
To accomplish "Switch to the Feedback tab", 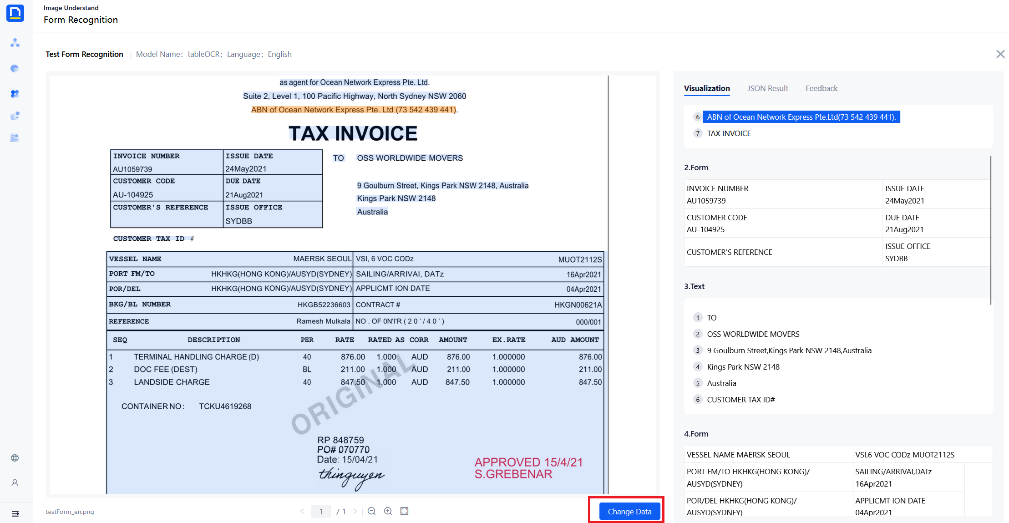I will [x=821, y=87].
